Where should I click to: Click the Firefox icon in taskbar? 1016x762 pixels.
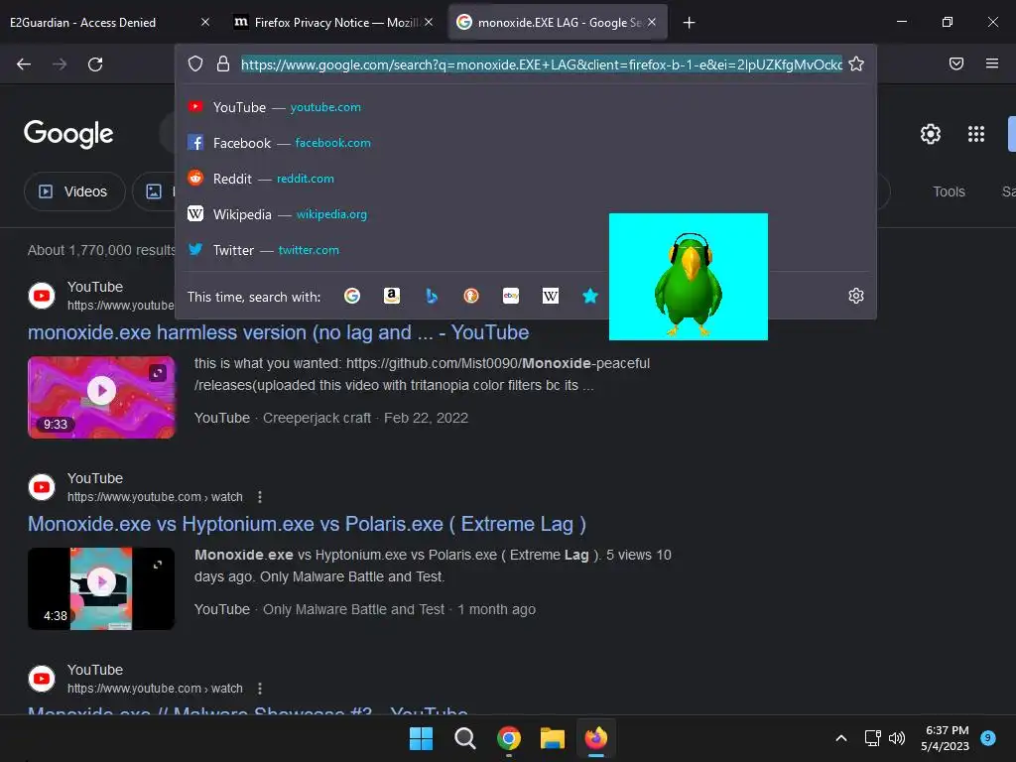596,738
